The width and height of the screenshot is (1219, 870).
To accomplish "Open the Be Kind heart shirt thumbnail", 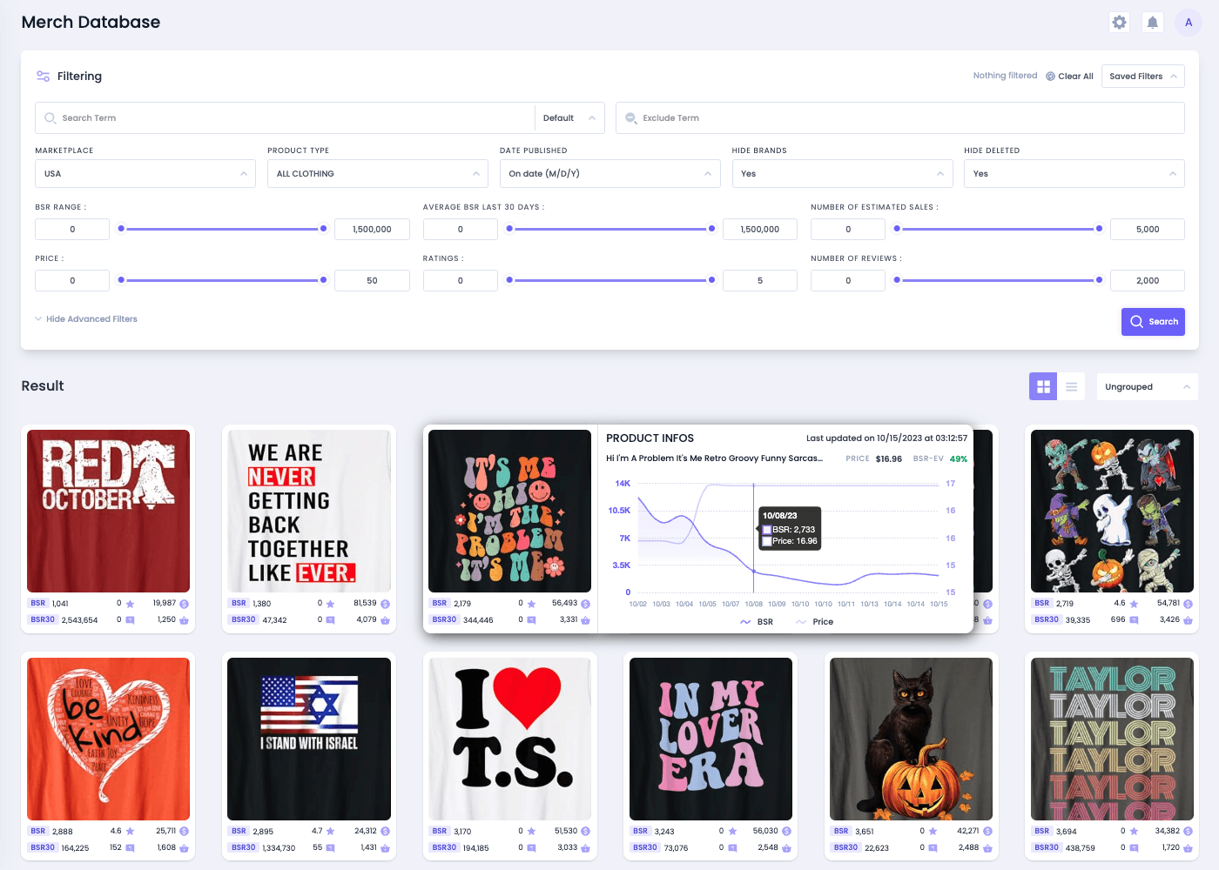I will (x=109, y=739).
